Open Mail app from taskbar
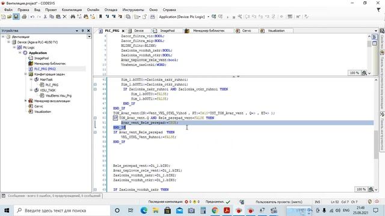The width and height of the screenshot is (385, 216). click(179, 211)
